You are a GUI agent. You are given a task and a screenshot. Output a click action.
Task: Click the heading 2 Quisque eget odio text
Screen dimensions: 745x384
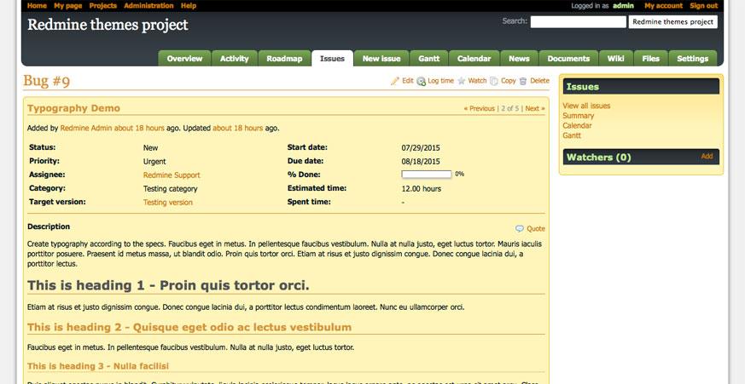tap(189, 327)
